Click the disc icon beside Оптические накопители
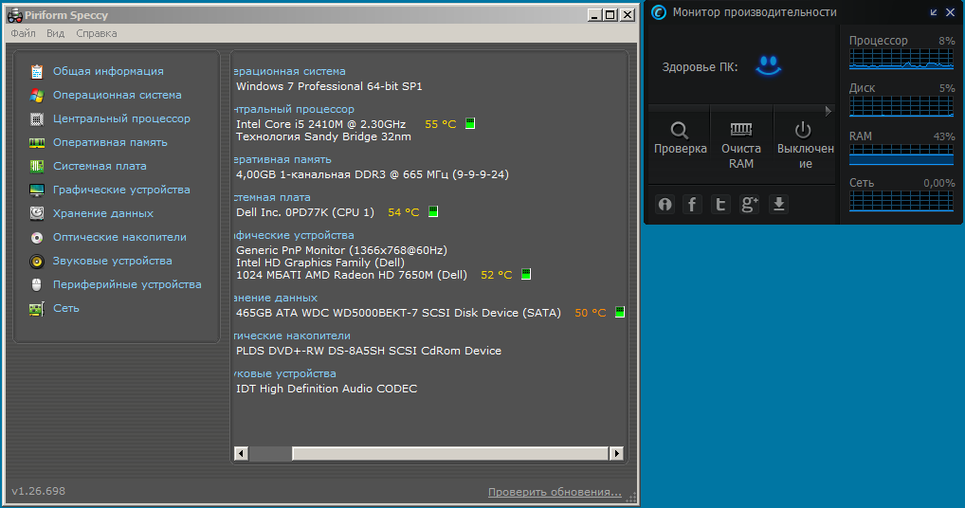 click(37, 237)
